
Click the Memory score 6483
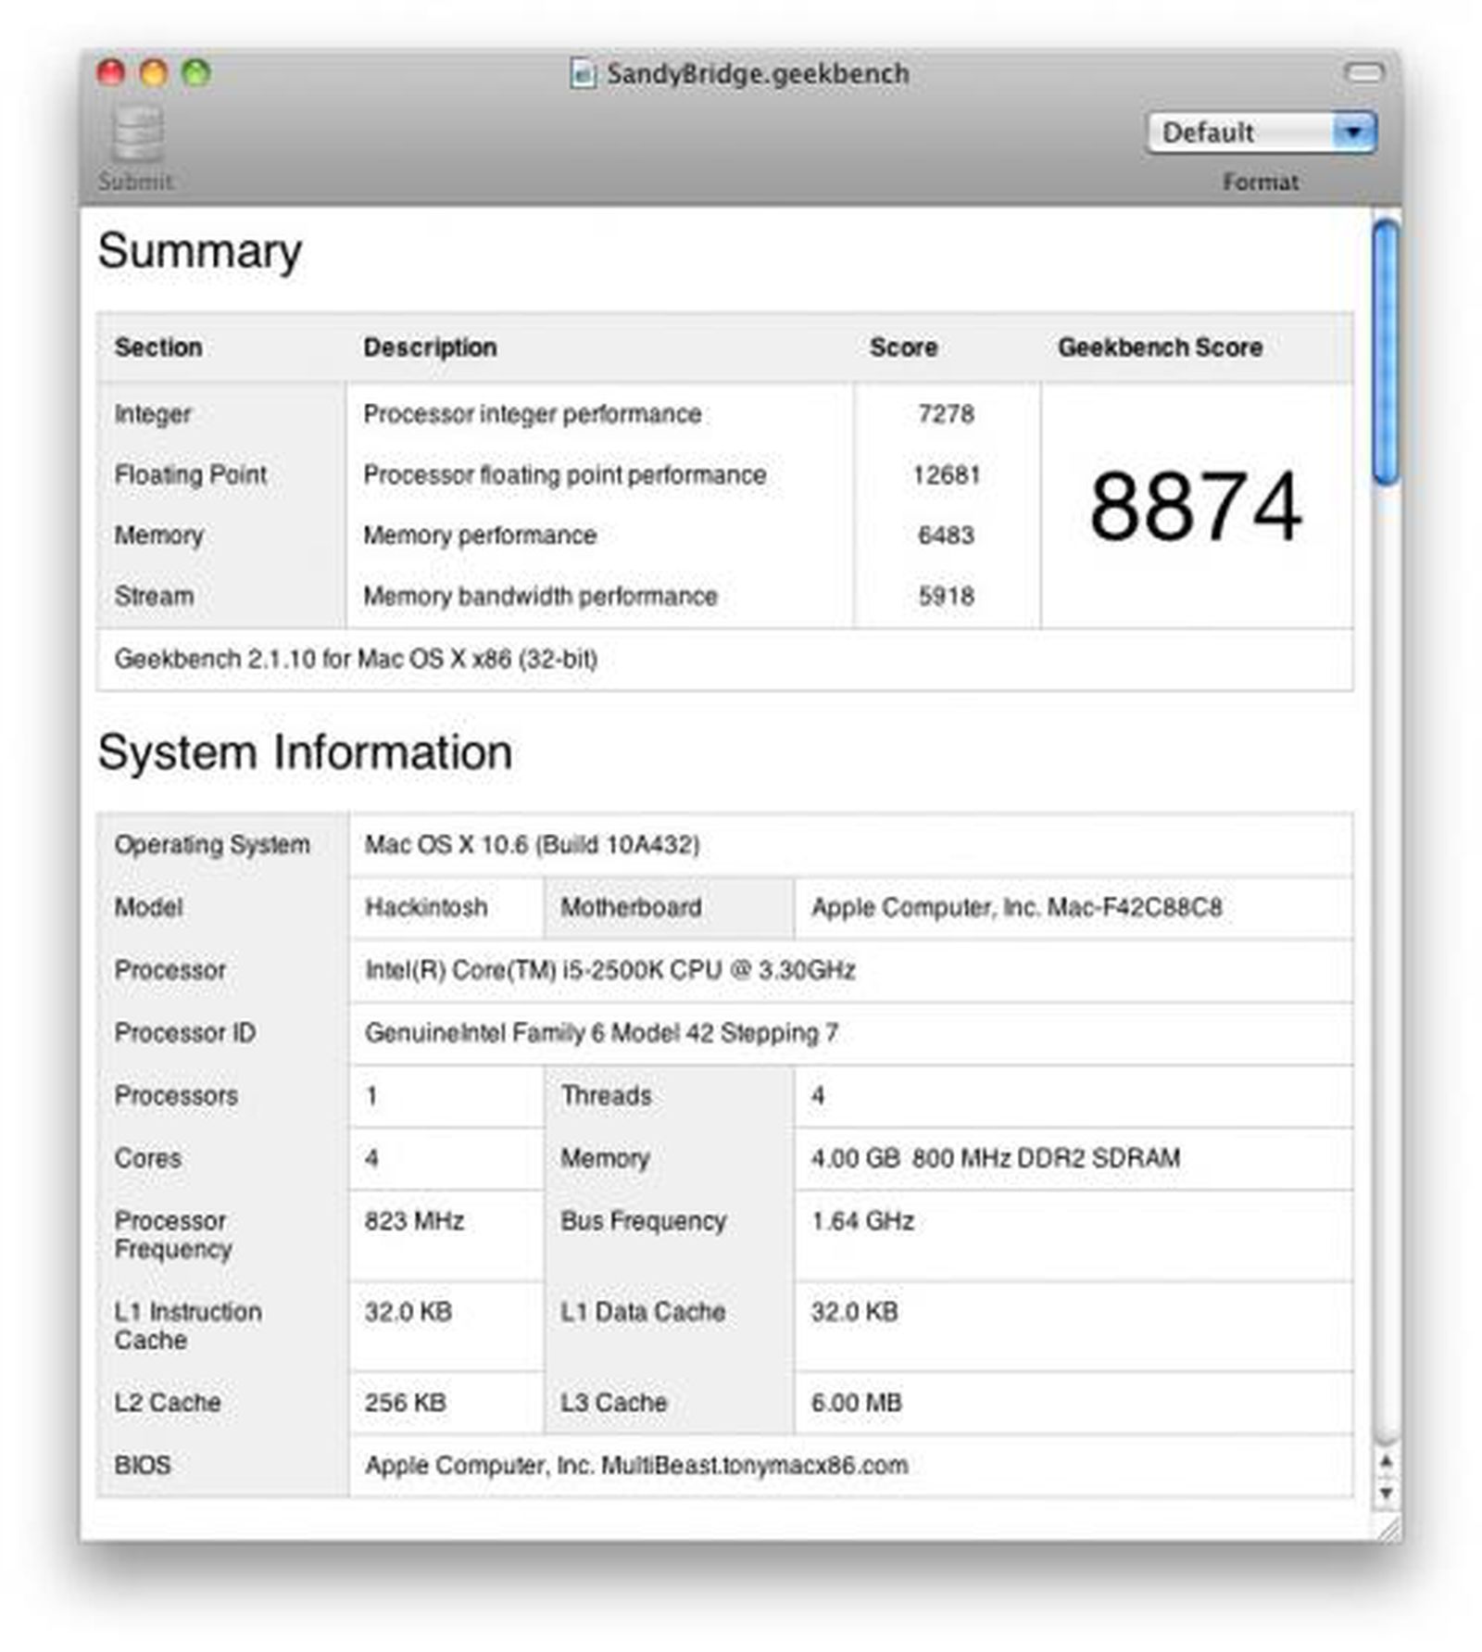click(946, 535)
